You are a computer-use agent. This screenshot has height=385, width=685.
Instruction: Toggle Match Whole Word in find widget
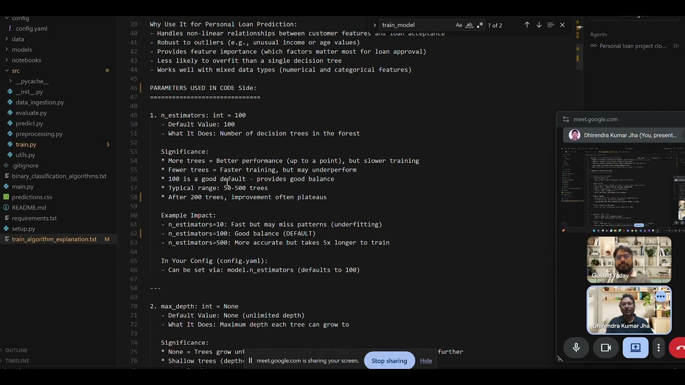point(469,25)
